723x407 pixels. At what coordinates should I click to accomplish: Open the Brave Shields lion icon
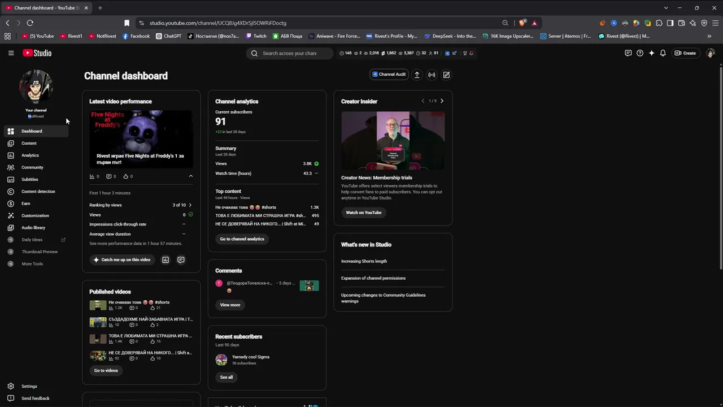(x=522, y=23)
